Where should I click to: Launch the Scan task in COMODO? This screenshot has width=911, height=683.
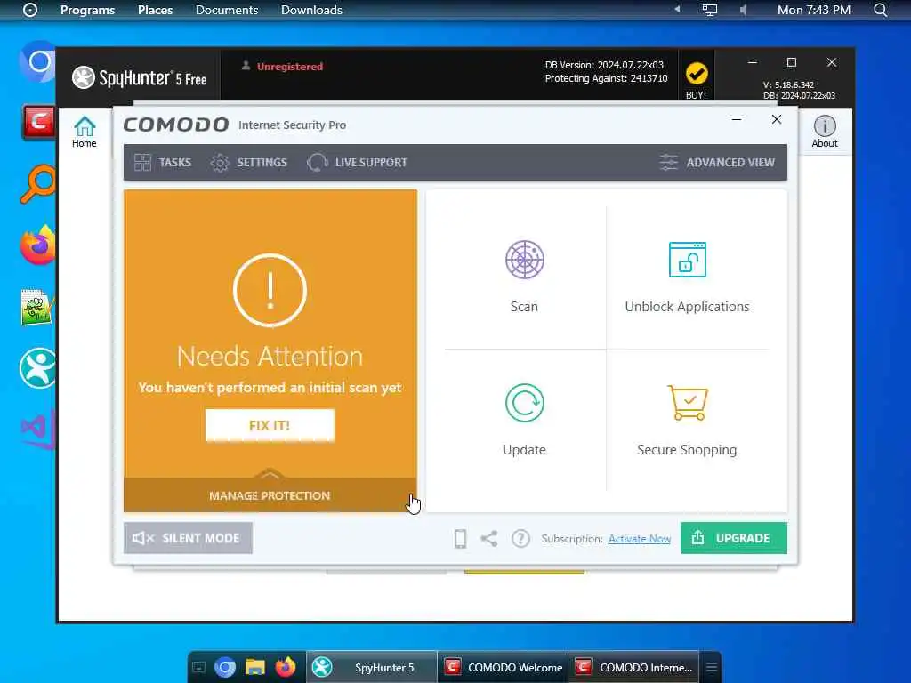(524, 277)
